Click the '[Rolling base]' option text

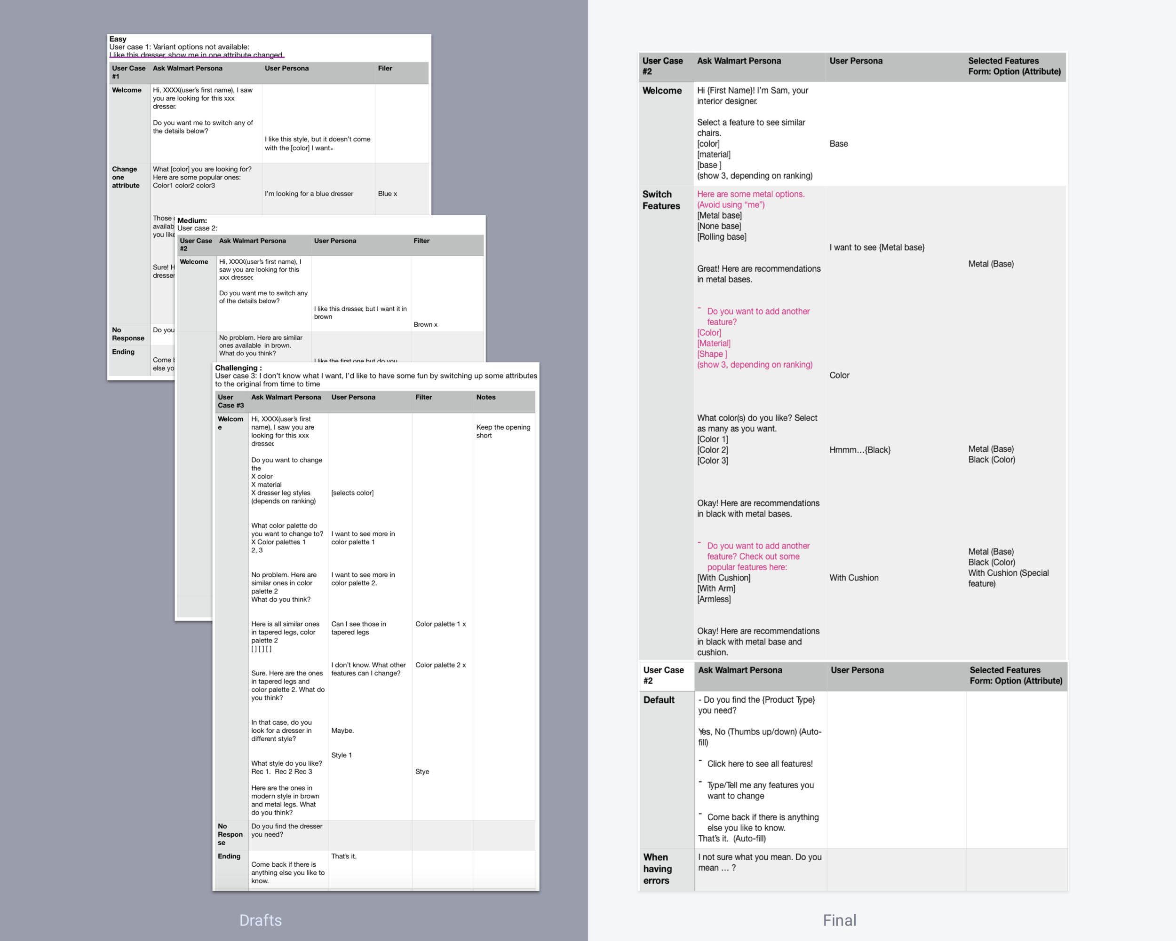[722, 236]
